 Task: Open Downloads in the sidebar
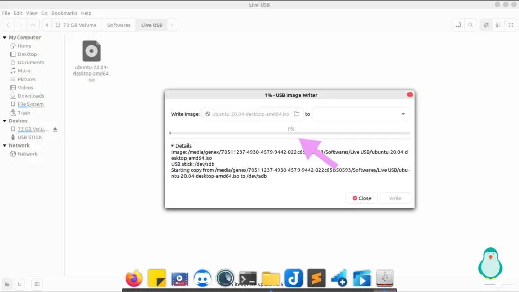[x=32, y=96]
